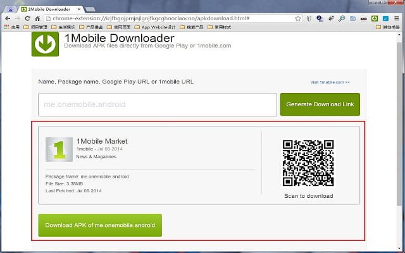
Task: Expand the App Website bookmark folder
Action: tap(155, 27)
